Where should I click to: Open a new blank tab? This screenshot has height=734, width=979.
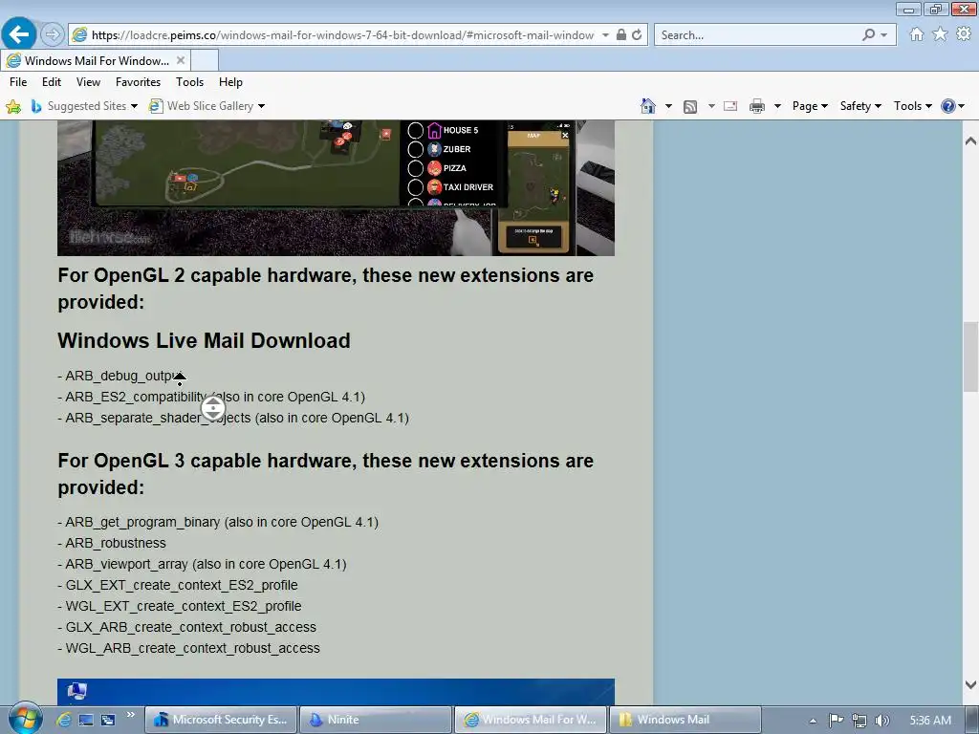205,60
